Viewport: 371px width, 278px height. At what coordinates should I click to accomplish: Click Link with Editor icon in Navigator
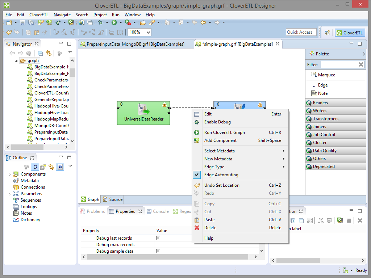pos(49,53)
